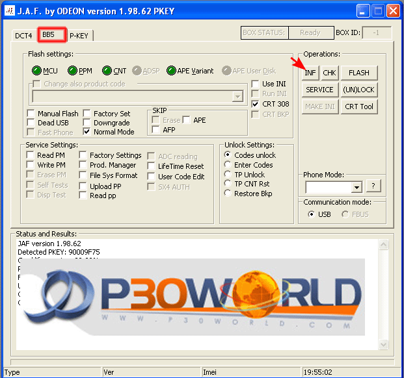Check Change also product code
This screenshot has height=378, width=404.
point(36,84)
